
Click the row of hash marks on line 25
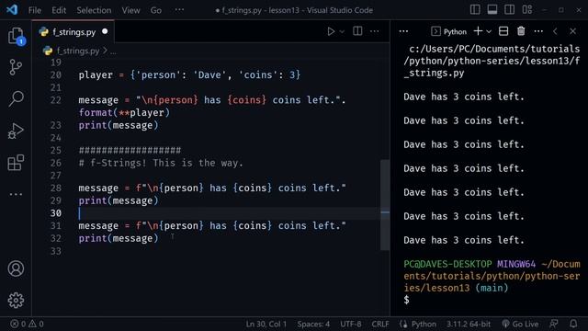click(x=130, y=151)
